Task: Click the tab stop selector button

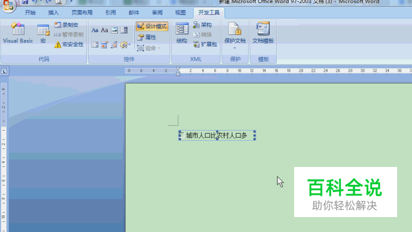Action: point(4,72)
